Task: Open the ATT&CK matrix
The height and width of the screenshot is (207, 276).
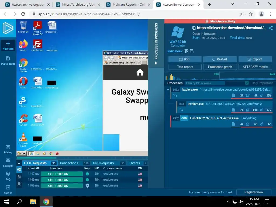Action: tap(255, 67)
